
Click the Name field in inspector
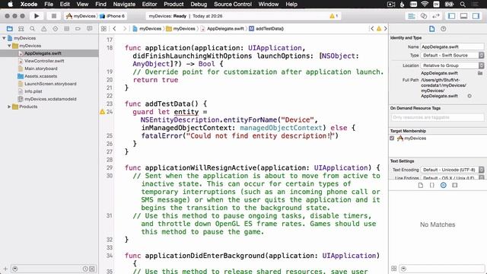coord(452,47)
